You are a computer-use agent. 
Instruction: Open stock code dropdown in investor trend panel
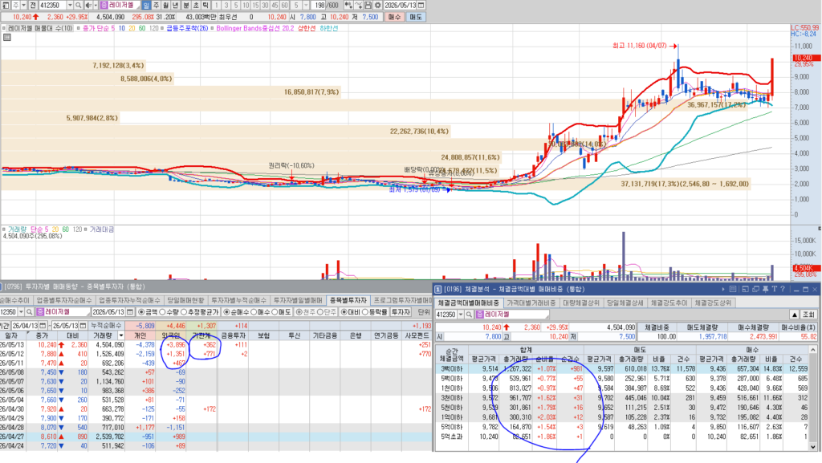click(x=21, y=311)
